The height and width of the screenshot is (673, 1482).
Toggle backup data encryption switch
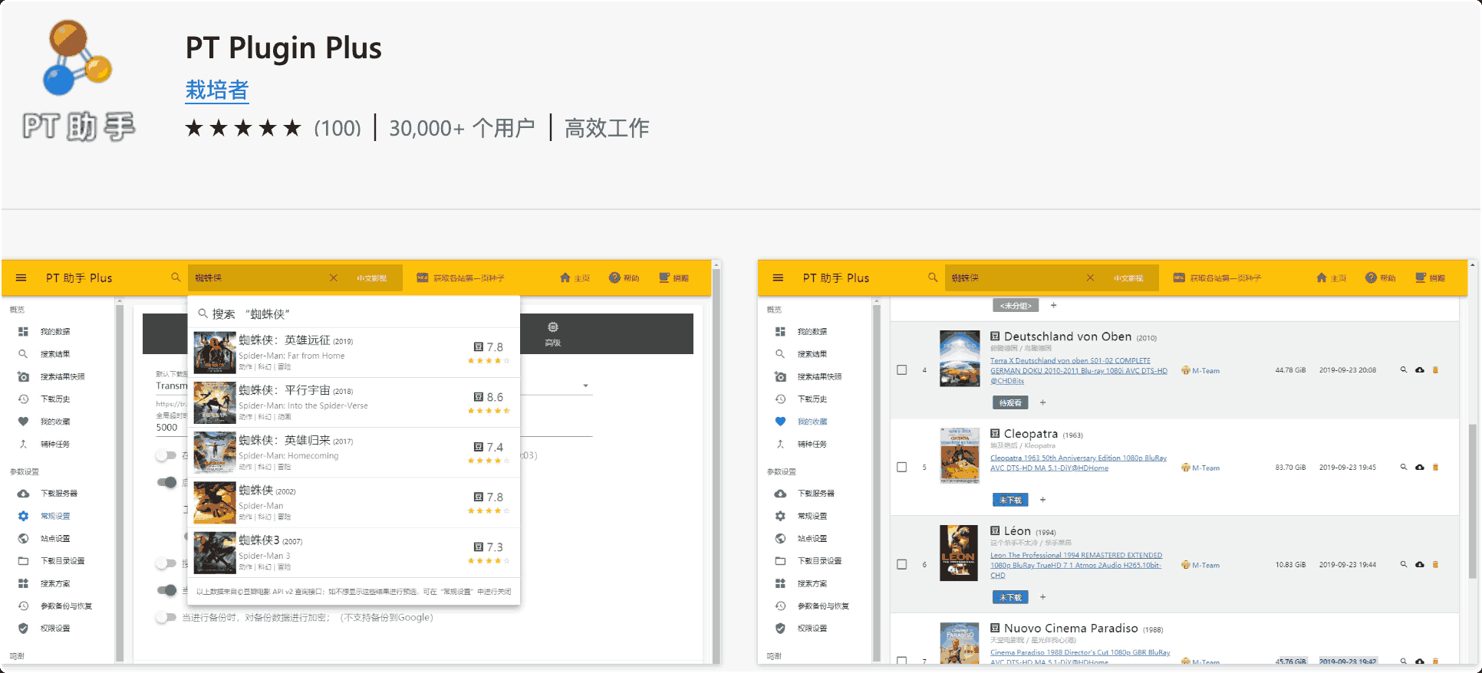166,617
